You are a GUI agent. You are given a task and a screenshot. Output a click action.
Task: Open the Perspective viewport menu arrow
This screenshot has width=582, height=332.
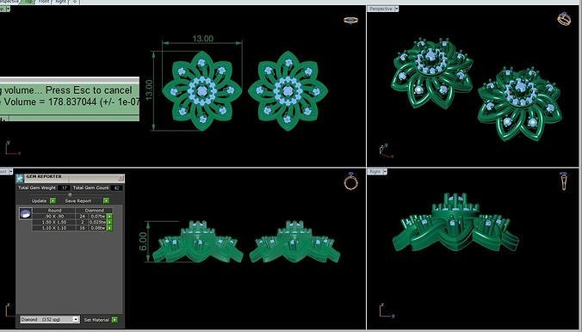click(x=396, y=9)
